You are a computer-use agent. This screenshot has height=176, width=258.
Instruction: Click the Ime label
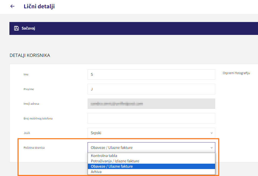point(26,74)
